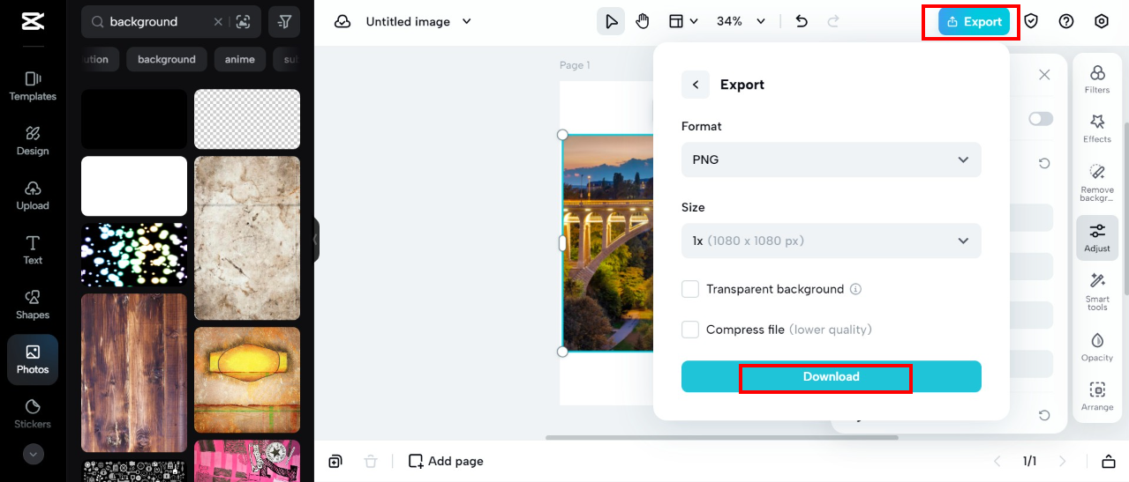Click the filter icon beside search
This screenshot has width=1129, height=482.
click(x=284, y=21)
